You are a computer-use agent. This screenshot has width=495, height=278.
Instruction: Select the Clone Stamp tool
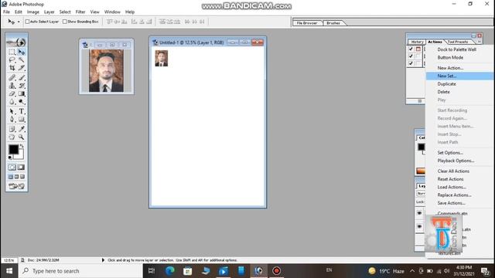coord(12,86)
